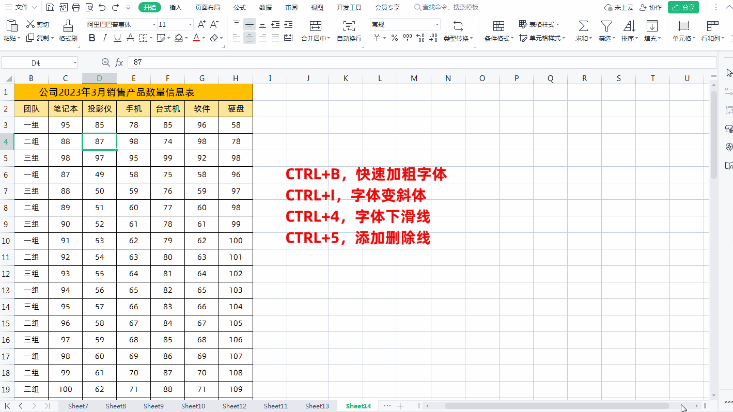The image size is (733, 412).
Task: Expand the 表格样式 dropdown
Action: click(558, 24)
